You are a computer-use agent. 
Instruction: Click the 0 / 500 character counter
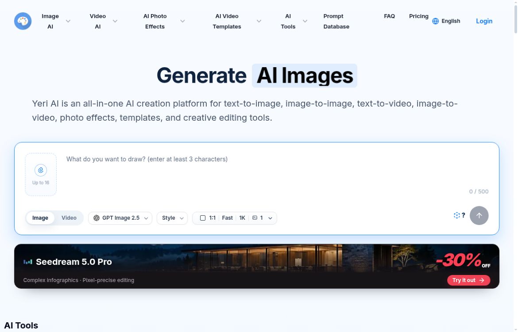pyautogui.click(x=479, y=191)
